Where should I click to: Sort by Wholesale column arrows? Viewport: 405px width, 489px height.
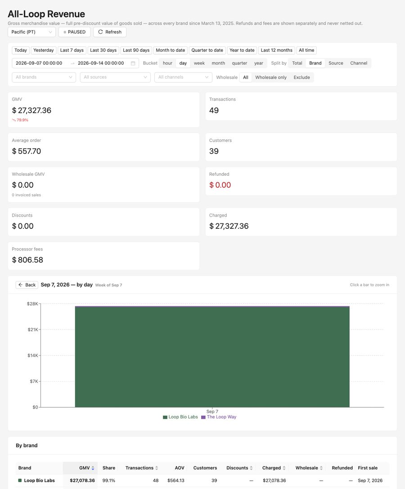321,468
